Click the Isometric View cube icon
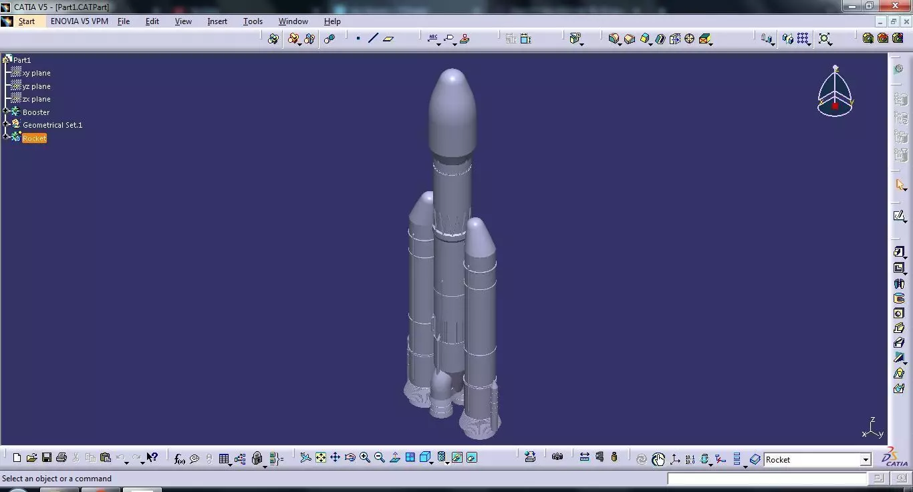This screenshot has height=492, width=913. [424, 458]
